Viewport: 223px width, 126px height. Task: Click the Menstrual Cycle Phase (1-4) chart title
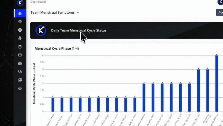(57, 49)
